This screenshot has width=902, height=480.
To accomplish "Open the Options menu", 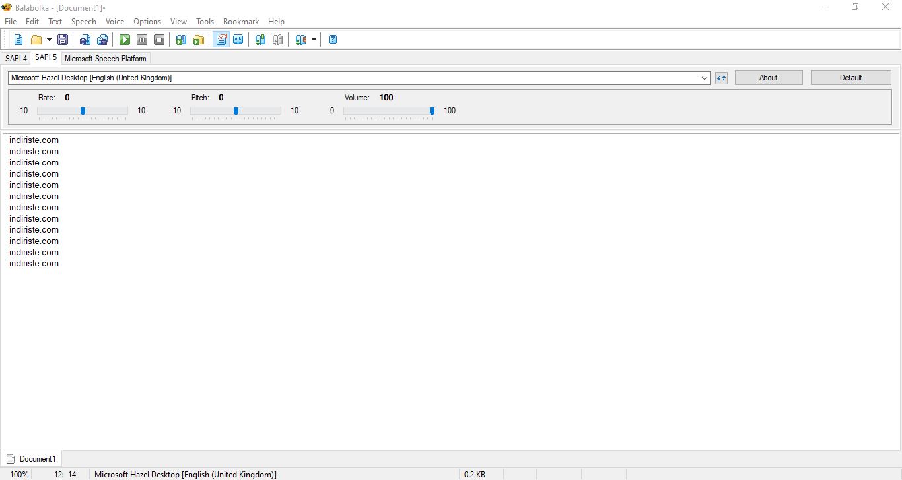I will (147, 22).
